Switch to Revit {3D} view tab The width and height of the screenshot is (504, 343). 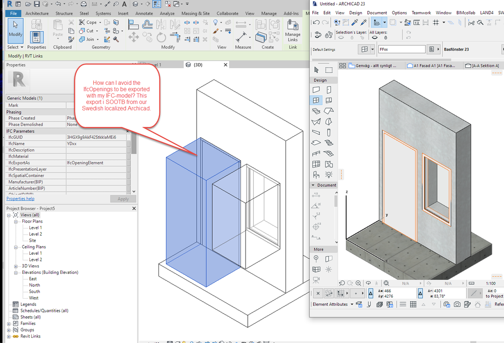[x=207, y=65]
